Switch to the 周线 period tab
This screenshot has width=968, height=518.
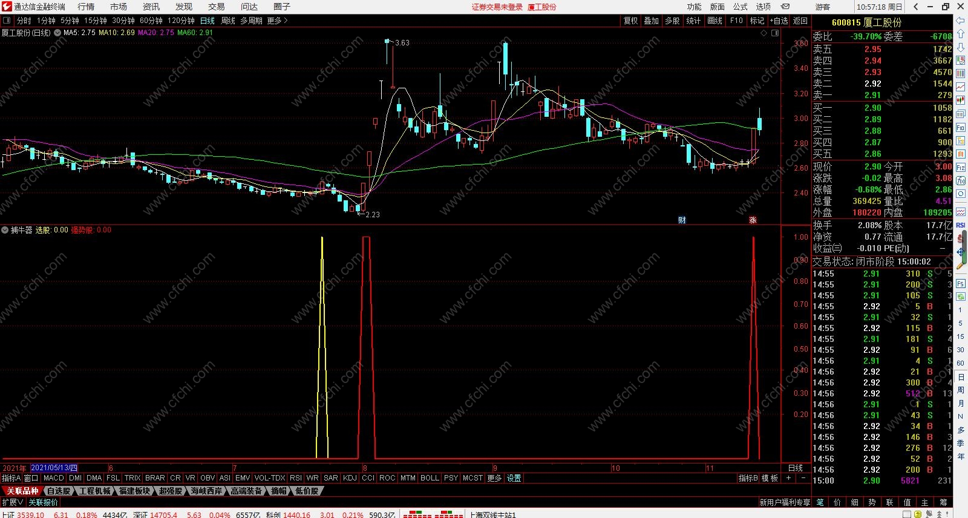click(228, 21)
